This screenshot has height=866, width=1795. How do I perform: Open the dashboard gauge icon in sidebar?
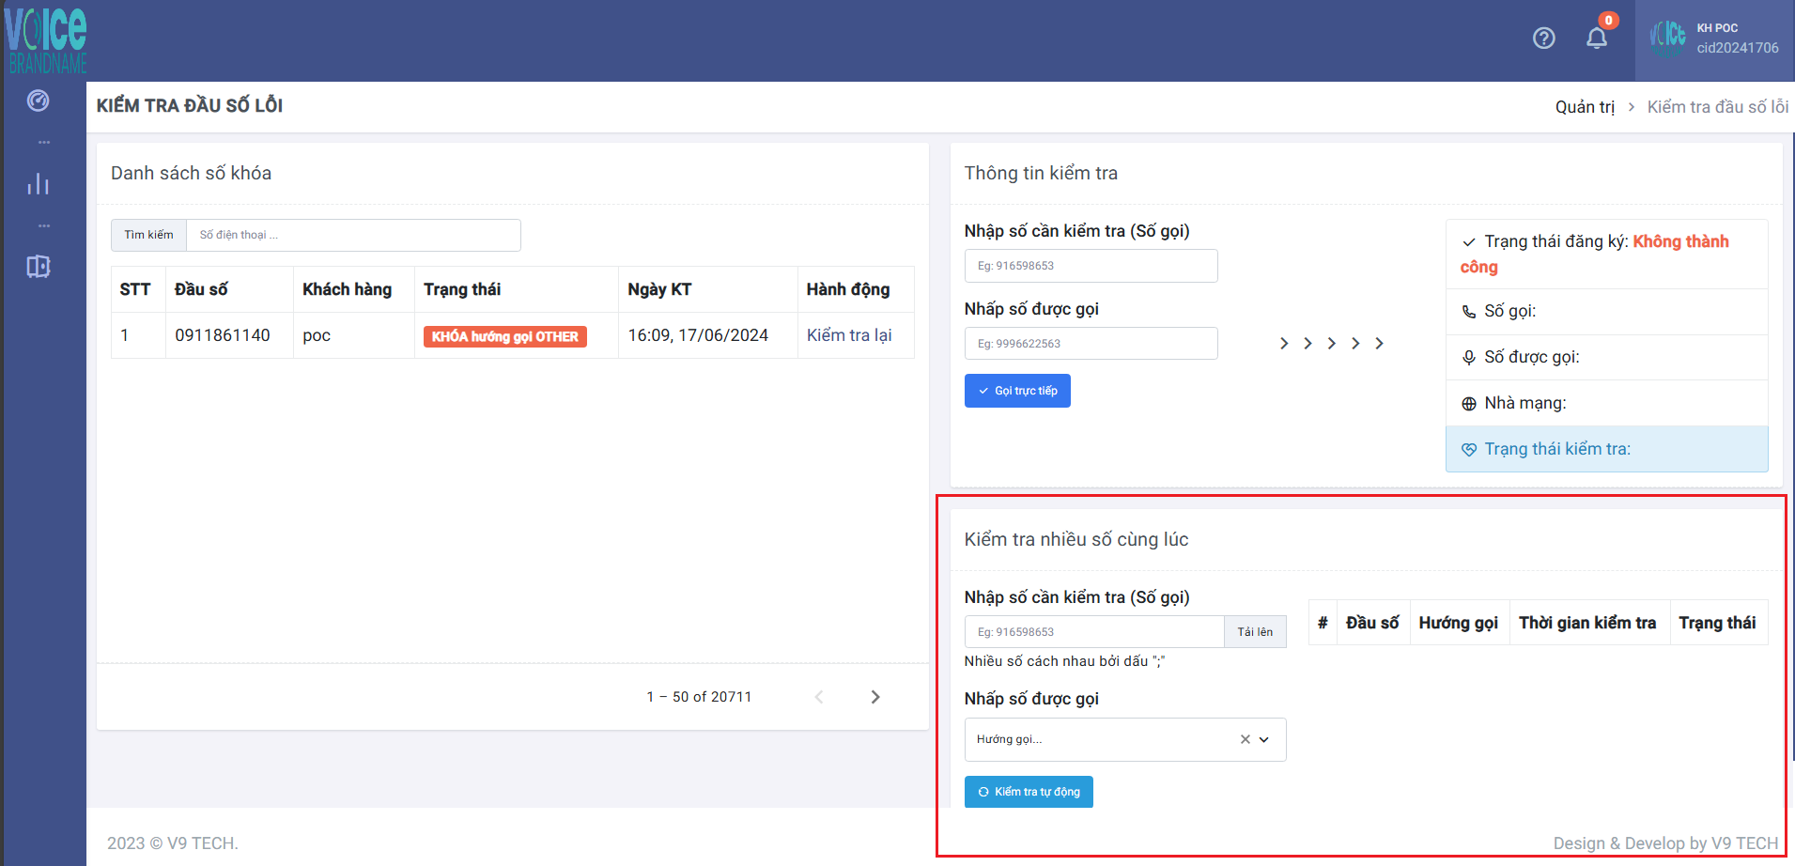pyautogui.click(x=39, y=101)
